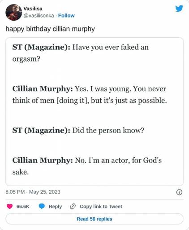Image resolution: width=189 pixels, height=230 pixels.
Task: Click the Twitter bird logo
Action: tap(179, 9)
